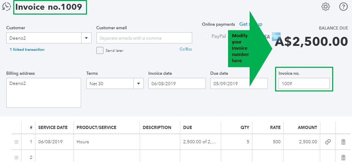
Task: Select the Due date field
Action: coord(238,83)
